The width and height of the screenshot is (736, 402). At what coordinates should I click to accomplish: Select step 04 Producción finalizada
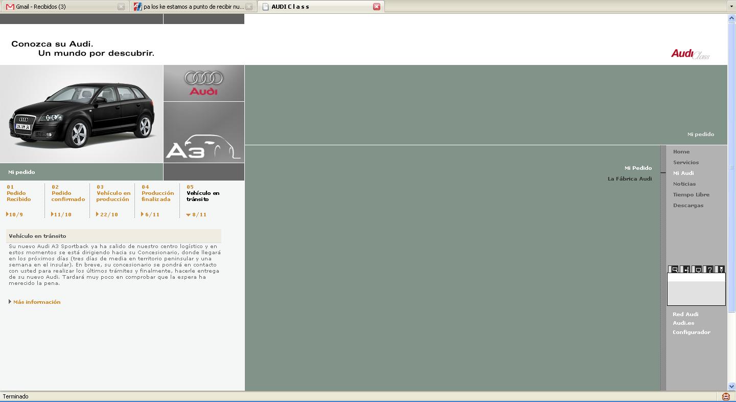tap(157, 193)
